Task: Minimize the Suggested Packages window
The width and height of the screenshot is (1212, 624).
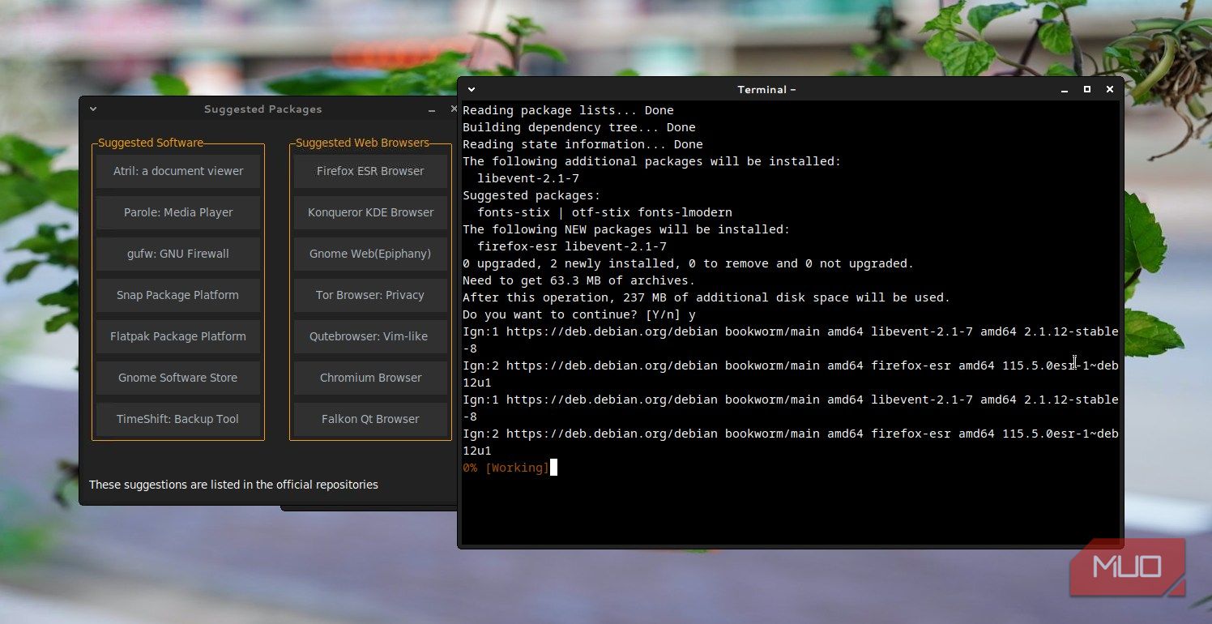Action: pyautogui.click(x=432, y=109)
